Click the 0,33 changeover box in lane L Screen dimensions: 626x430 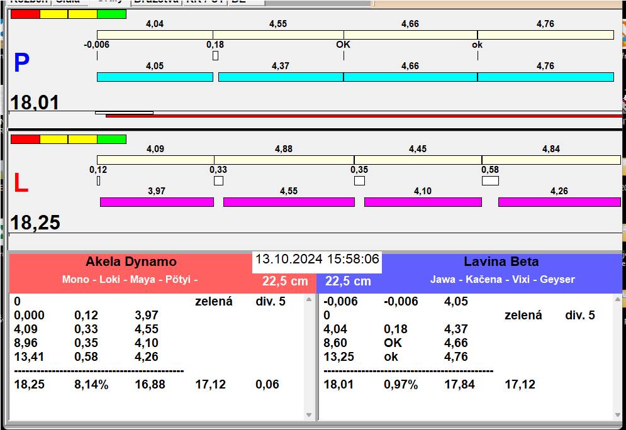tap(218, 181)
